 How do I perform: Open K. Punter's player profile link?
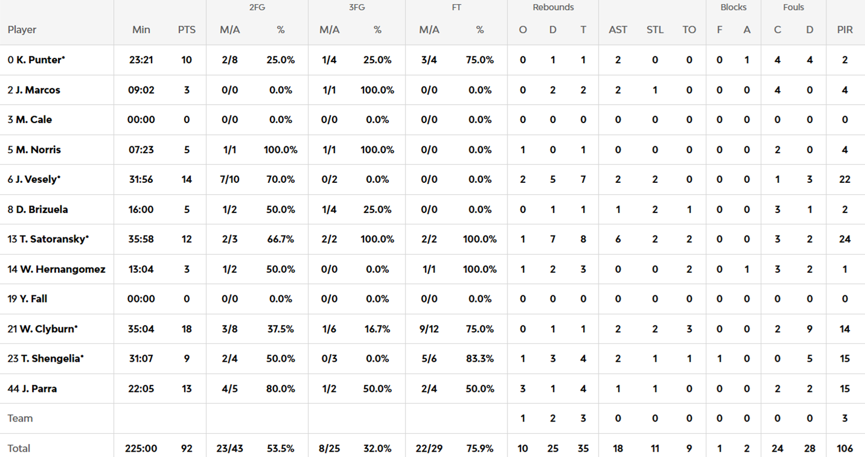[39, 60]
